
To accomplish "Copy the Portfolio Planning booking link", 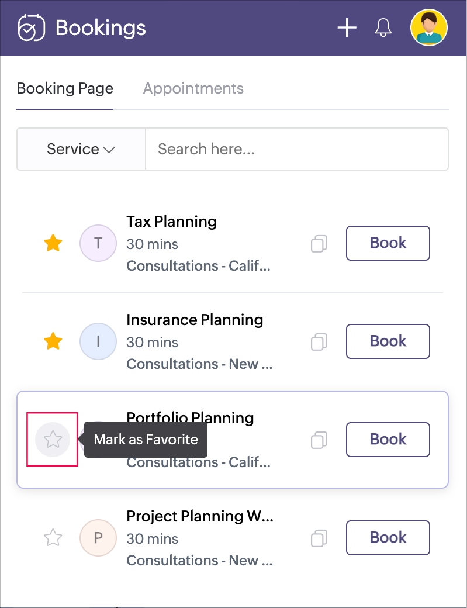I will point(319,440).
